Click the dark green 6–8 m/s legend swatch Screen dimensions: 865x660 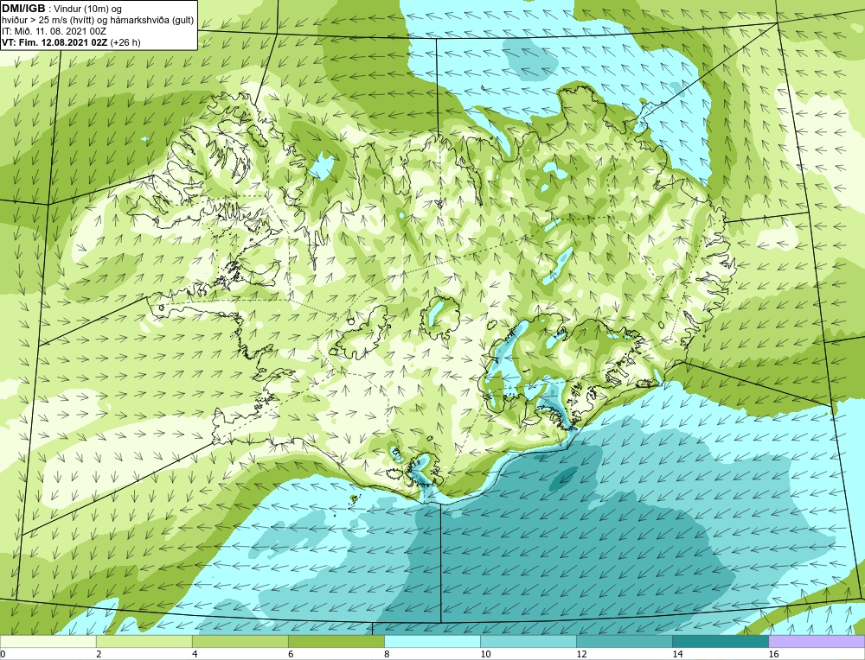click(336, 641)
